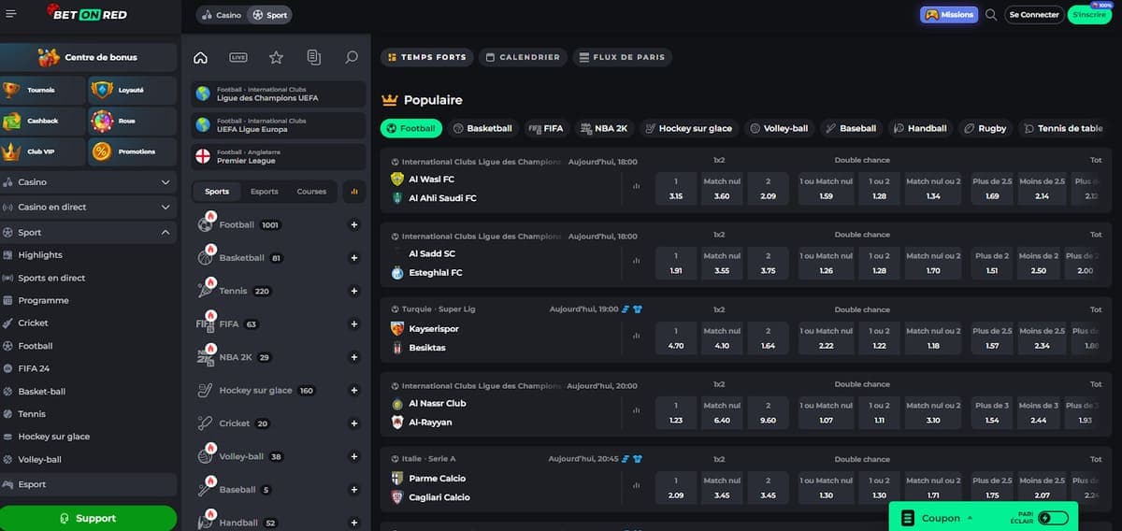Viewport: 1122px width, 531px height.
Task: Open Temps Forts tab
Action: click(426, 57)
